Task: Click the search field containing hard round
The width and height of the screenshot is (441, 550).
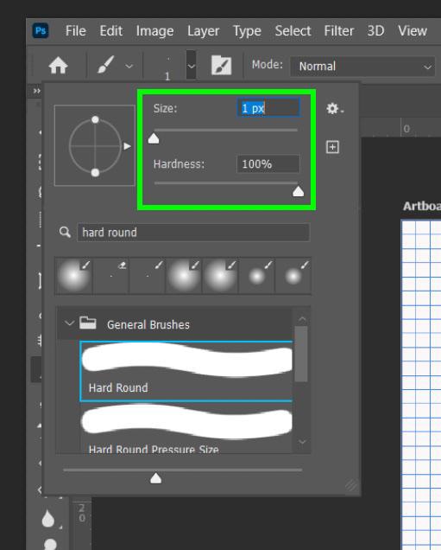Action: pos(193,233)
